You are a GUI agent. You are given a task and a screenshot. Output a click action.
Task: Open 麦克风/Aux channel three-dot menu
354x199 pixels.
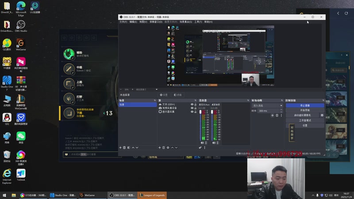(206, 143)
